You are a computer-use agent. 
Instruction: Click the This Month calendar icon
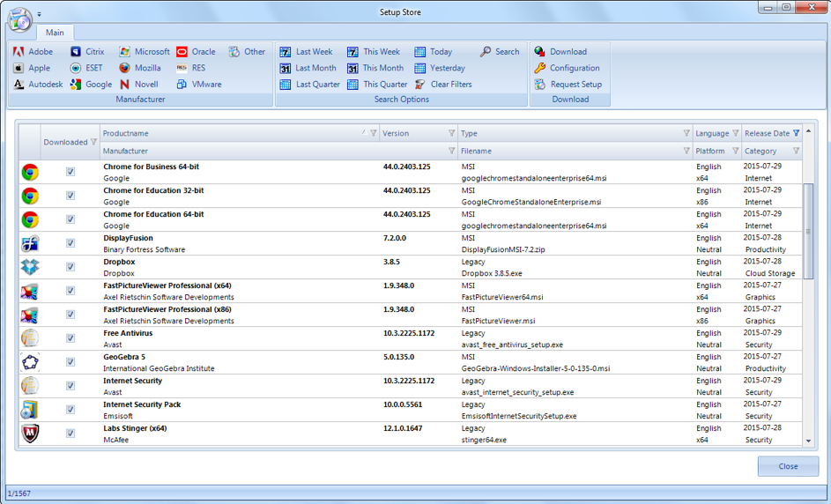(353, 69)
